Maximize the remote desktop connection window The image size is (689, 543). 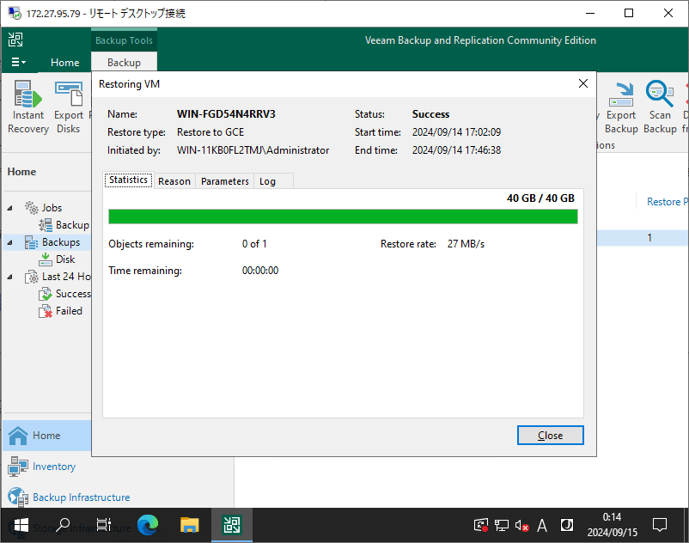[x=629, y=13]
